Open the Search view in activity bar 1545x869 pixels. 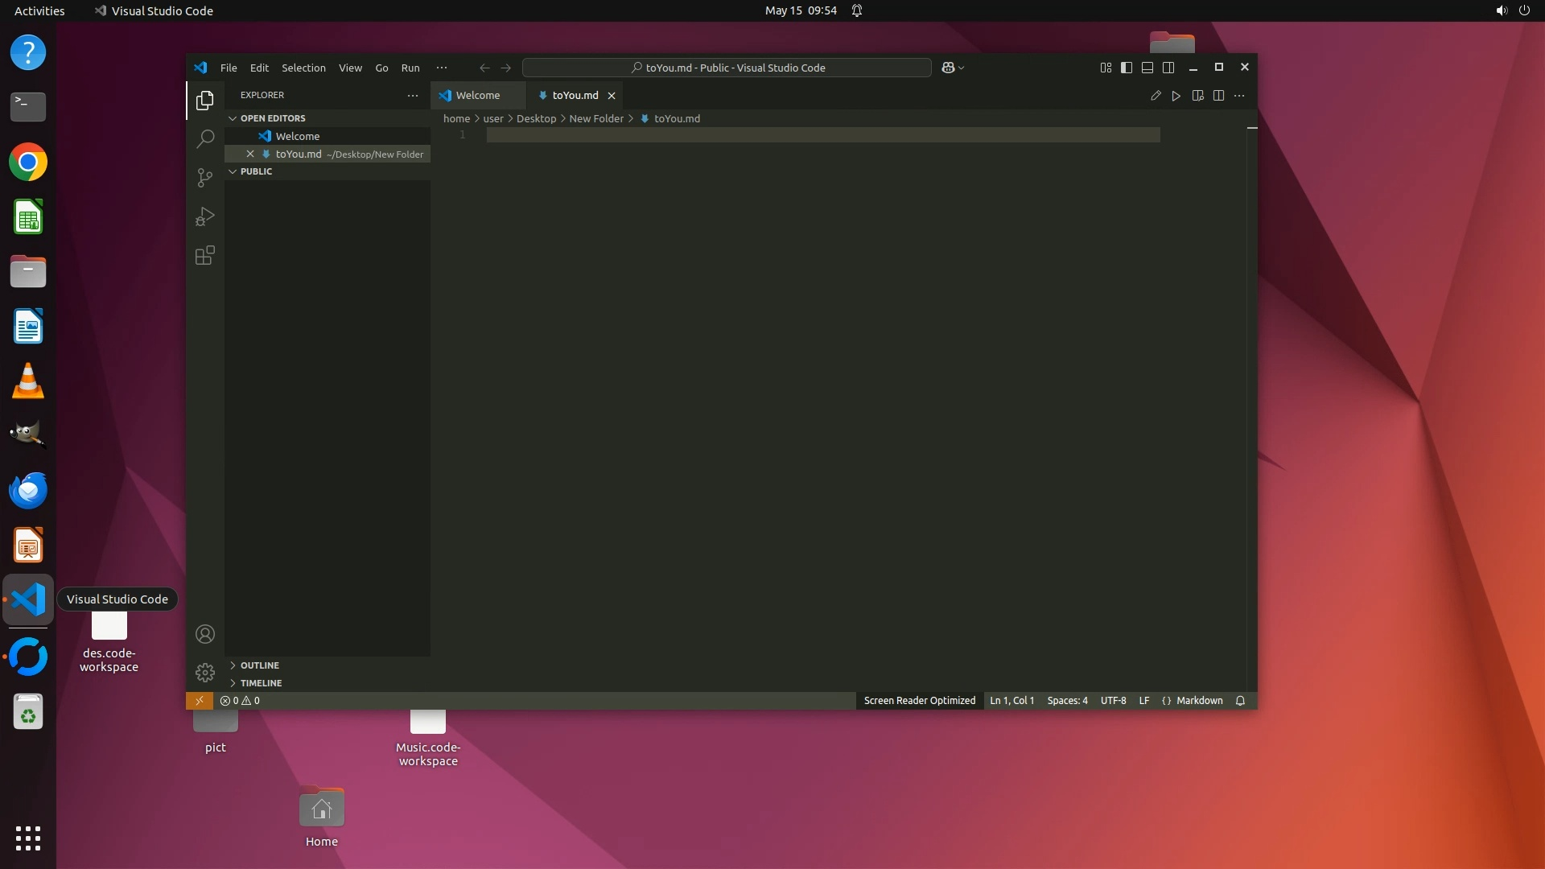coord(205,138)
